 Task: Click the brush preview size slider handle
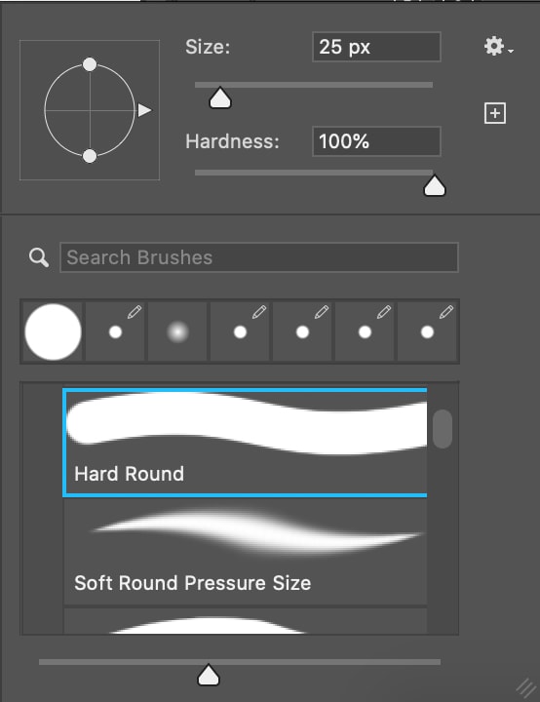209,675
